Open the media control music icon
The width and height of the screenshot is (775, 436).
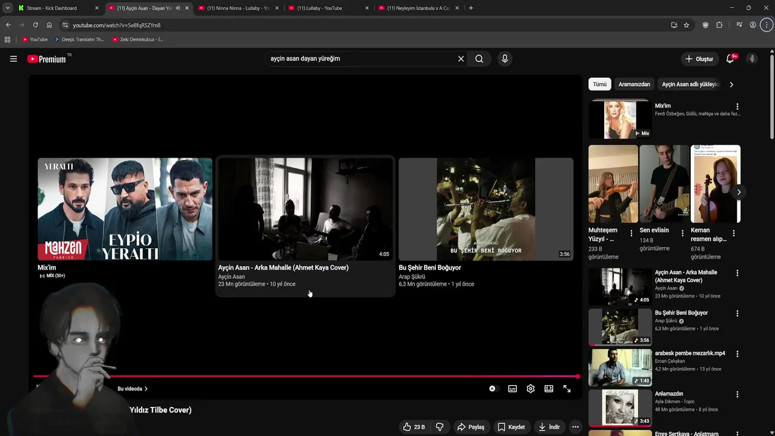click(739, 25)
